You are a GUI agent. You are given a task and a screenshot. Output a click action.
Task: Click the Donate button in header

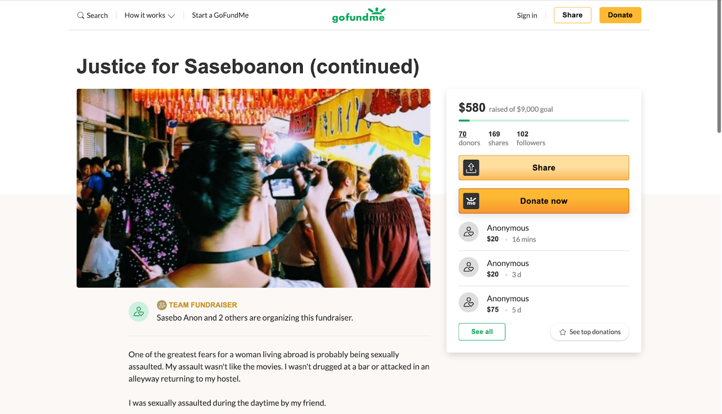620,15
